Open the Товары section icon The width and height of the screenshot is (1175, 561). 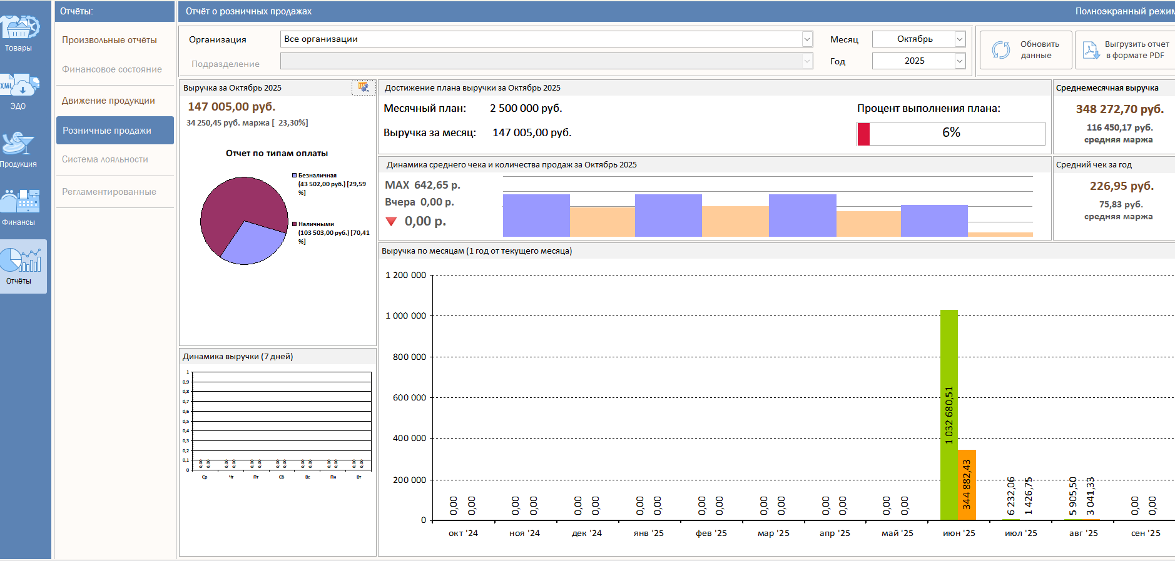pyautogui.click(x=19, y=27)
